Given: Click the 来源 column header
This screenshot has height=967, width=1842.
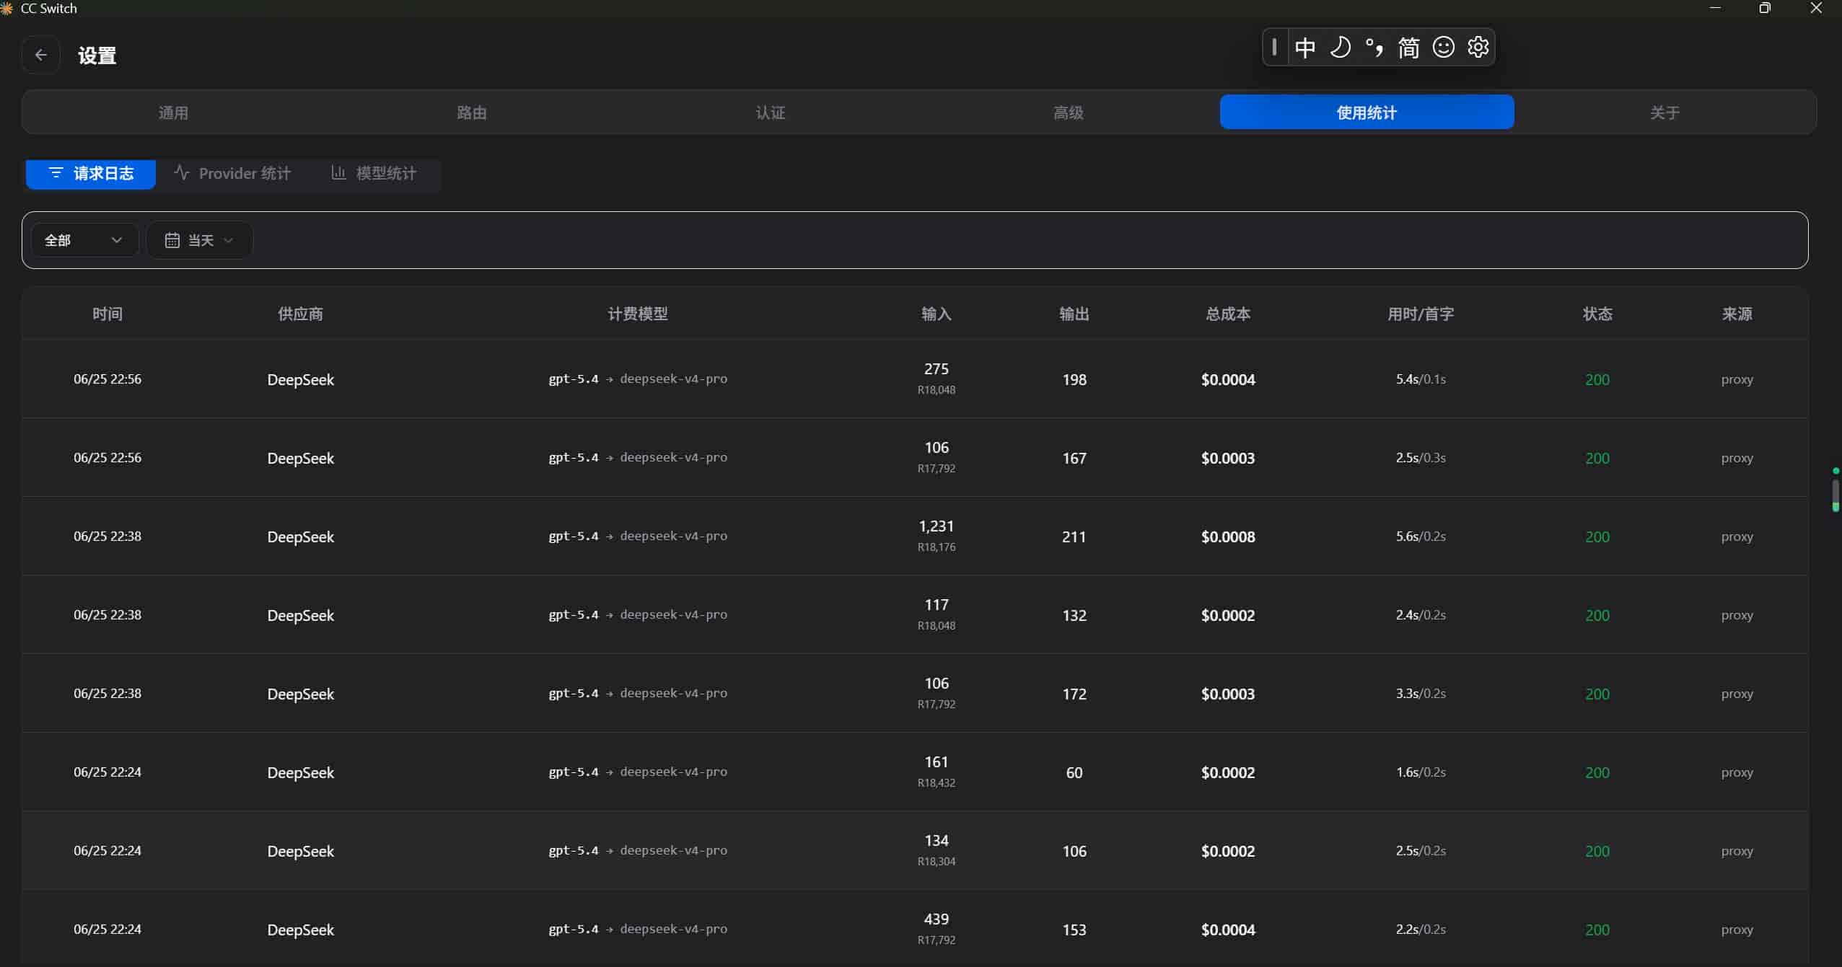Looking at the screenshot, I should click(x=1737, y=314).
